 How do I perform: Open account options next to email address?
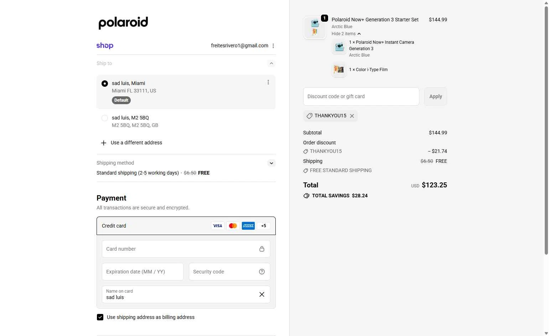coord(273,46)
